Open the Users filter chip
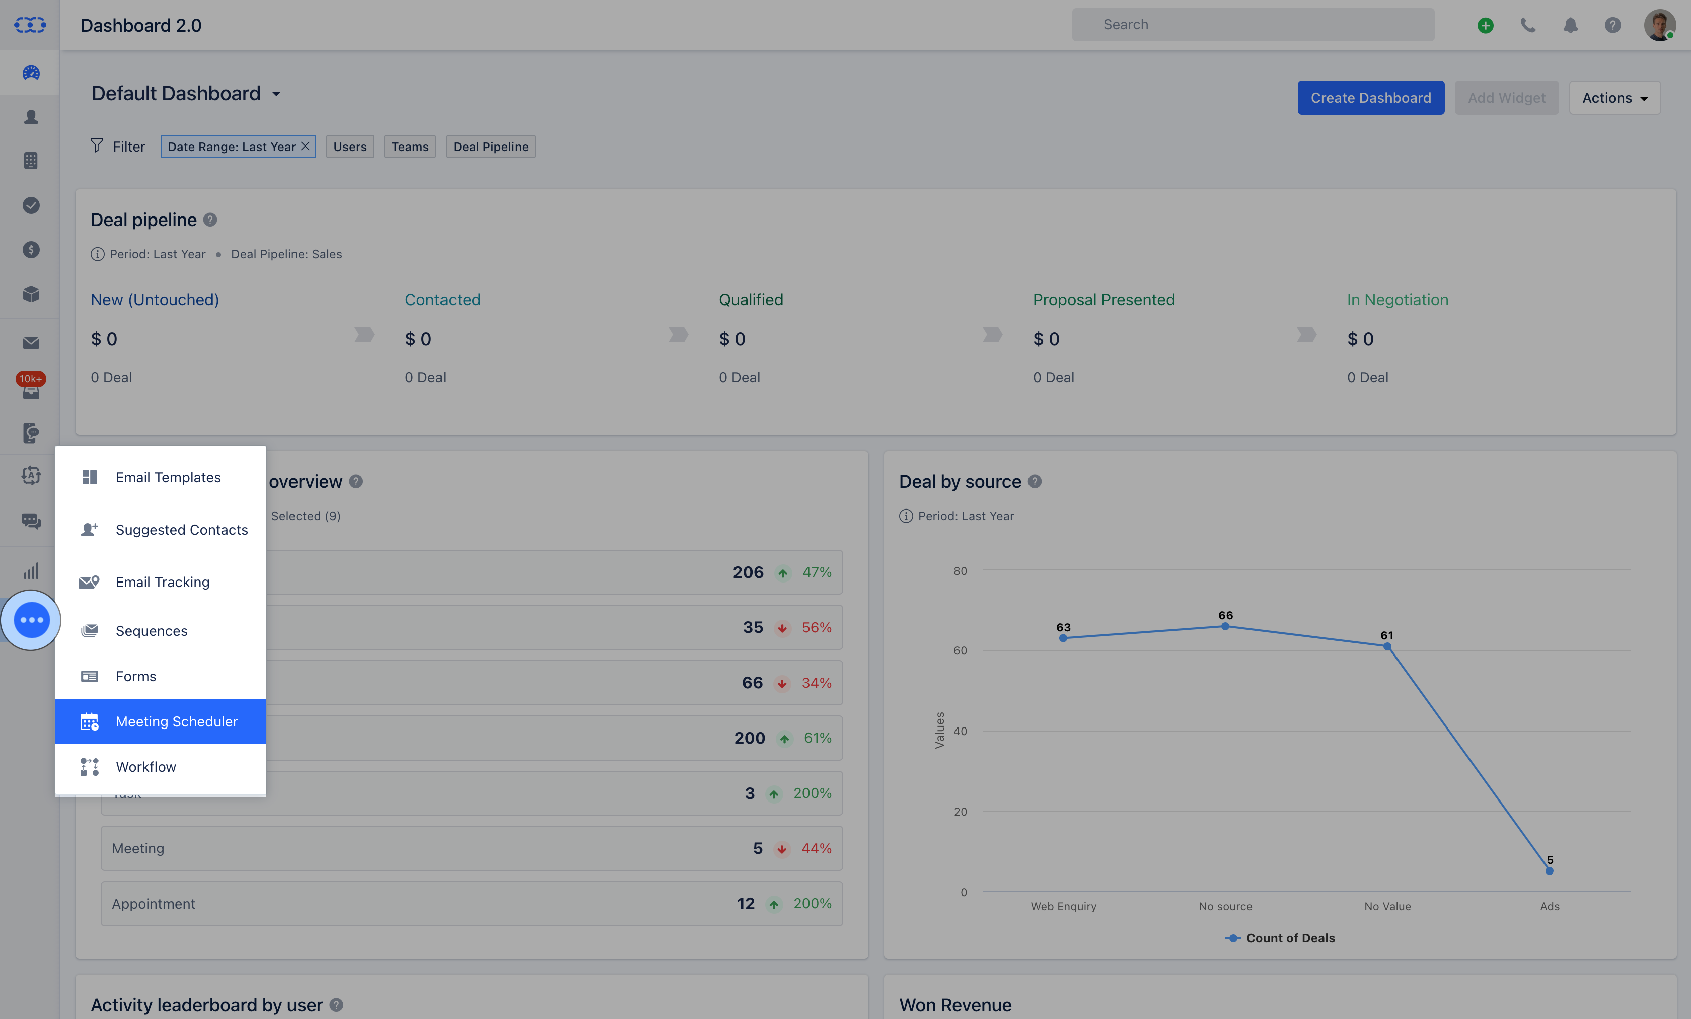Image resolution: width=1691 pixels, height=1019 pixels. [350, 147]
